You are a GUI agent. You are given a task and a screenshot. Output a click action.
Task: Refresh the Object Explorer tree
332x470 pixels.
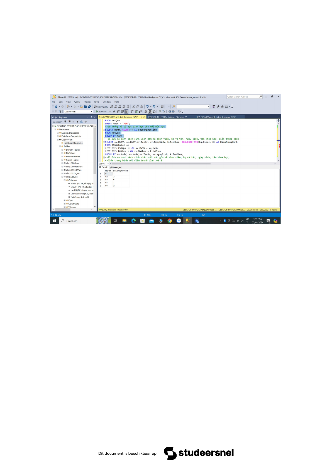click(x=82, y=122)
